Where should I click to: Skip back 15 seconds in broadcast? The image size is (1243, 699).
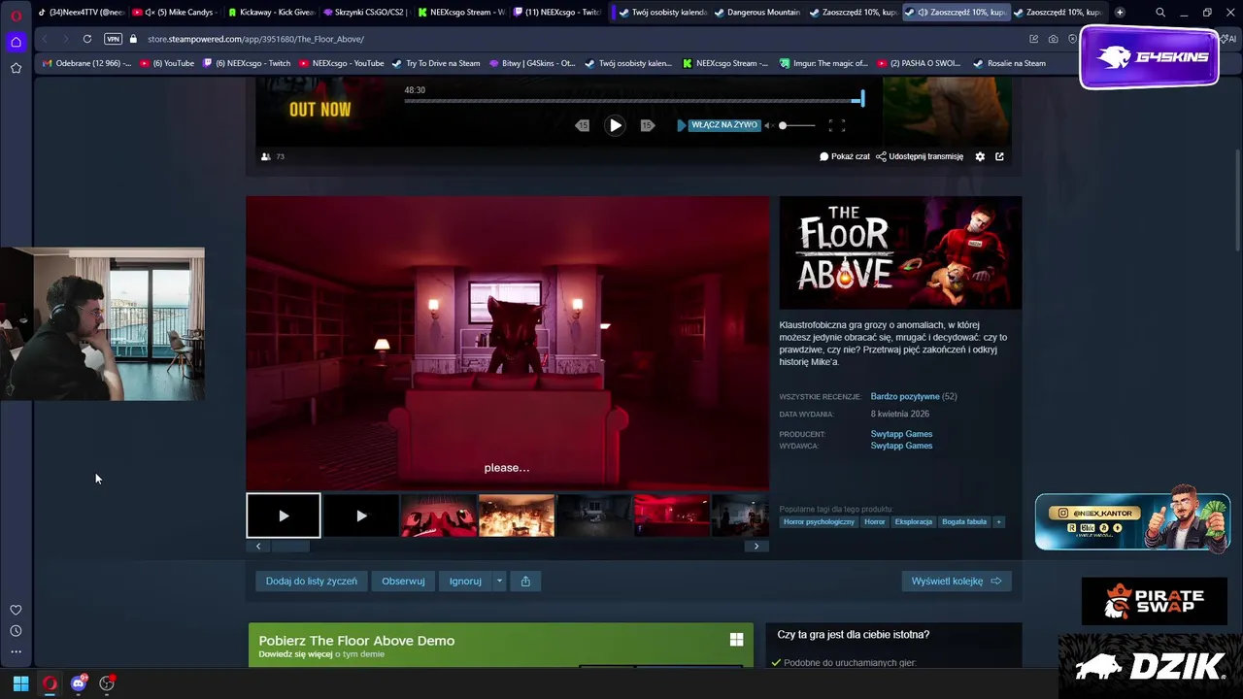(582, 125)
